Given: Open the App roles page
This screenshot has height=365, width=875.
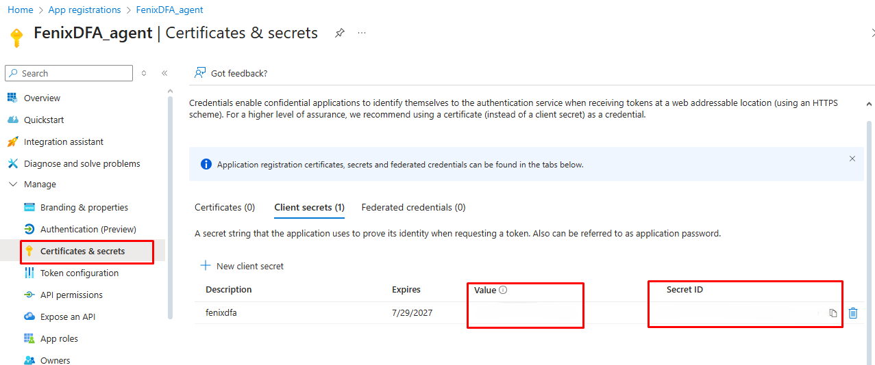Looking at the screenshot, I should click(59, 339).
